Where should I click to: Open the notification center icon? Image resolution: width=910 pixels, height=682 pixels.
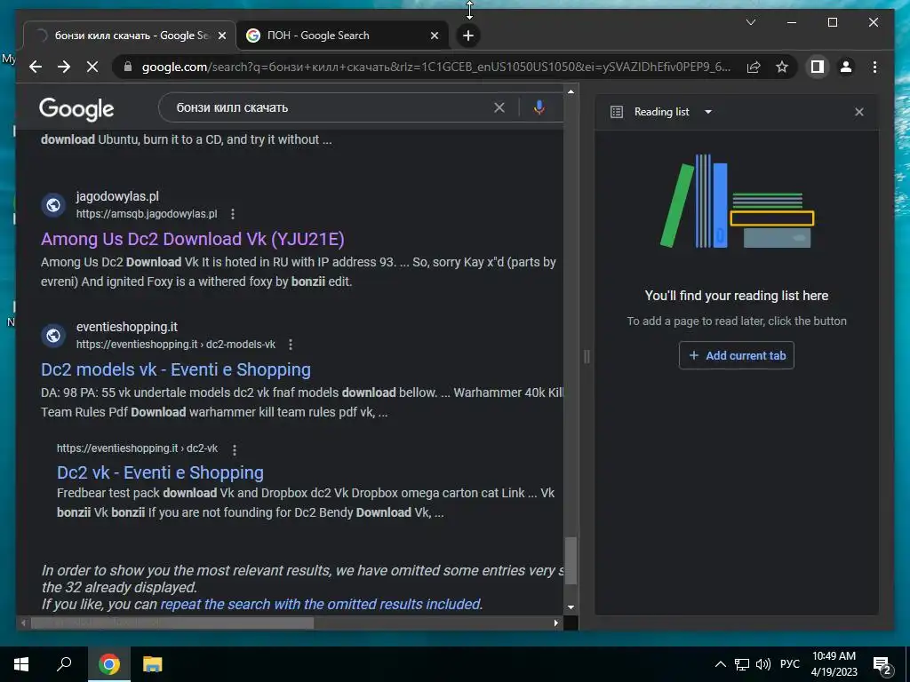coord(882,665)
